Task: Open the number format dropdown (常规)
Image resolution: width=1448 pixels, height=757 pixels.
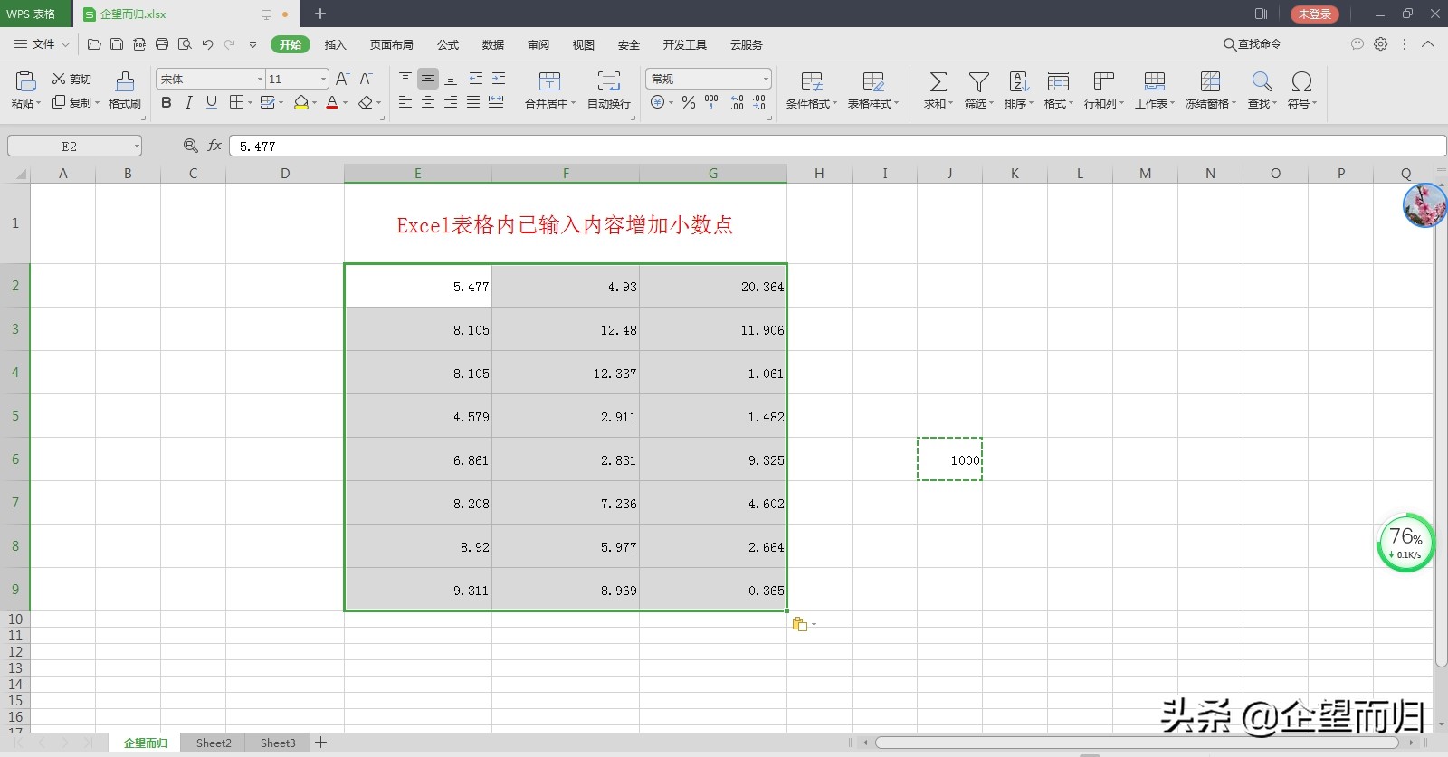Action: pyautogui.click(x=766, y=80)
